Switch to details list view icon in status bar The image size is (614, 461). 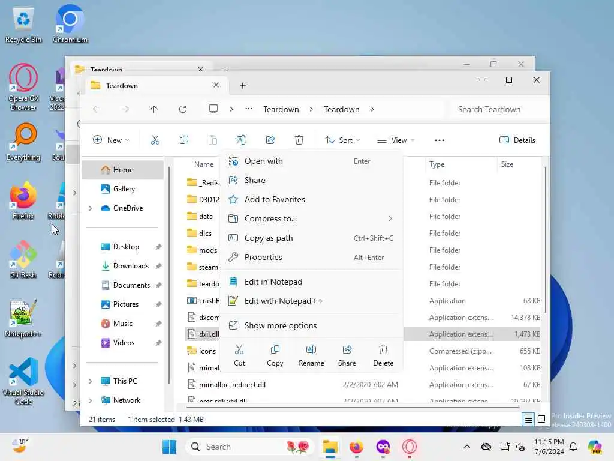[x=528, y=419]
